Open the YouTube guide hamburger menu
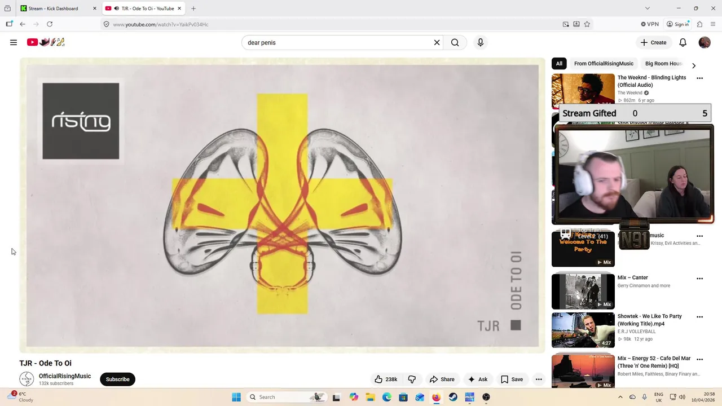This screenshot has width=722, height=406. pyautogui.click(x=14, y=42)
